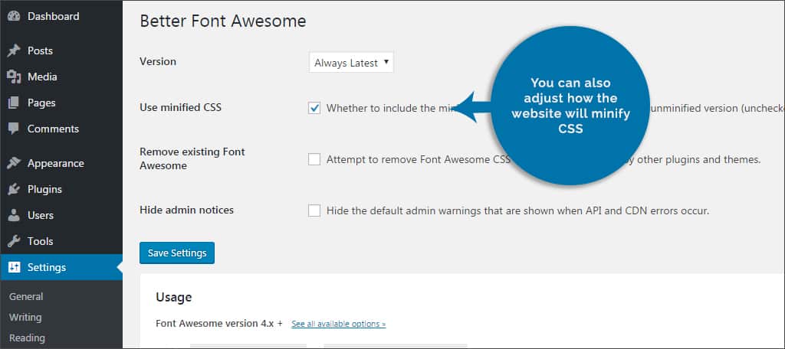This screenshot has width=785, height=349.
Task: Click the Plugins plug icon
Action: (14, 189)
